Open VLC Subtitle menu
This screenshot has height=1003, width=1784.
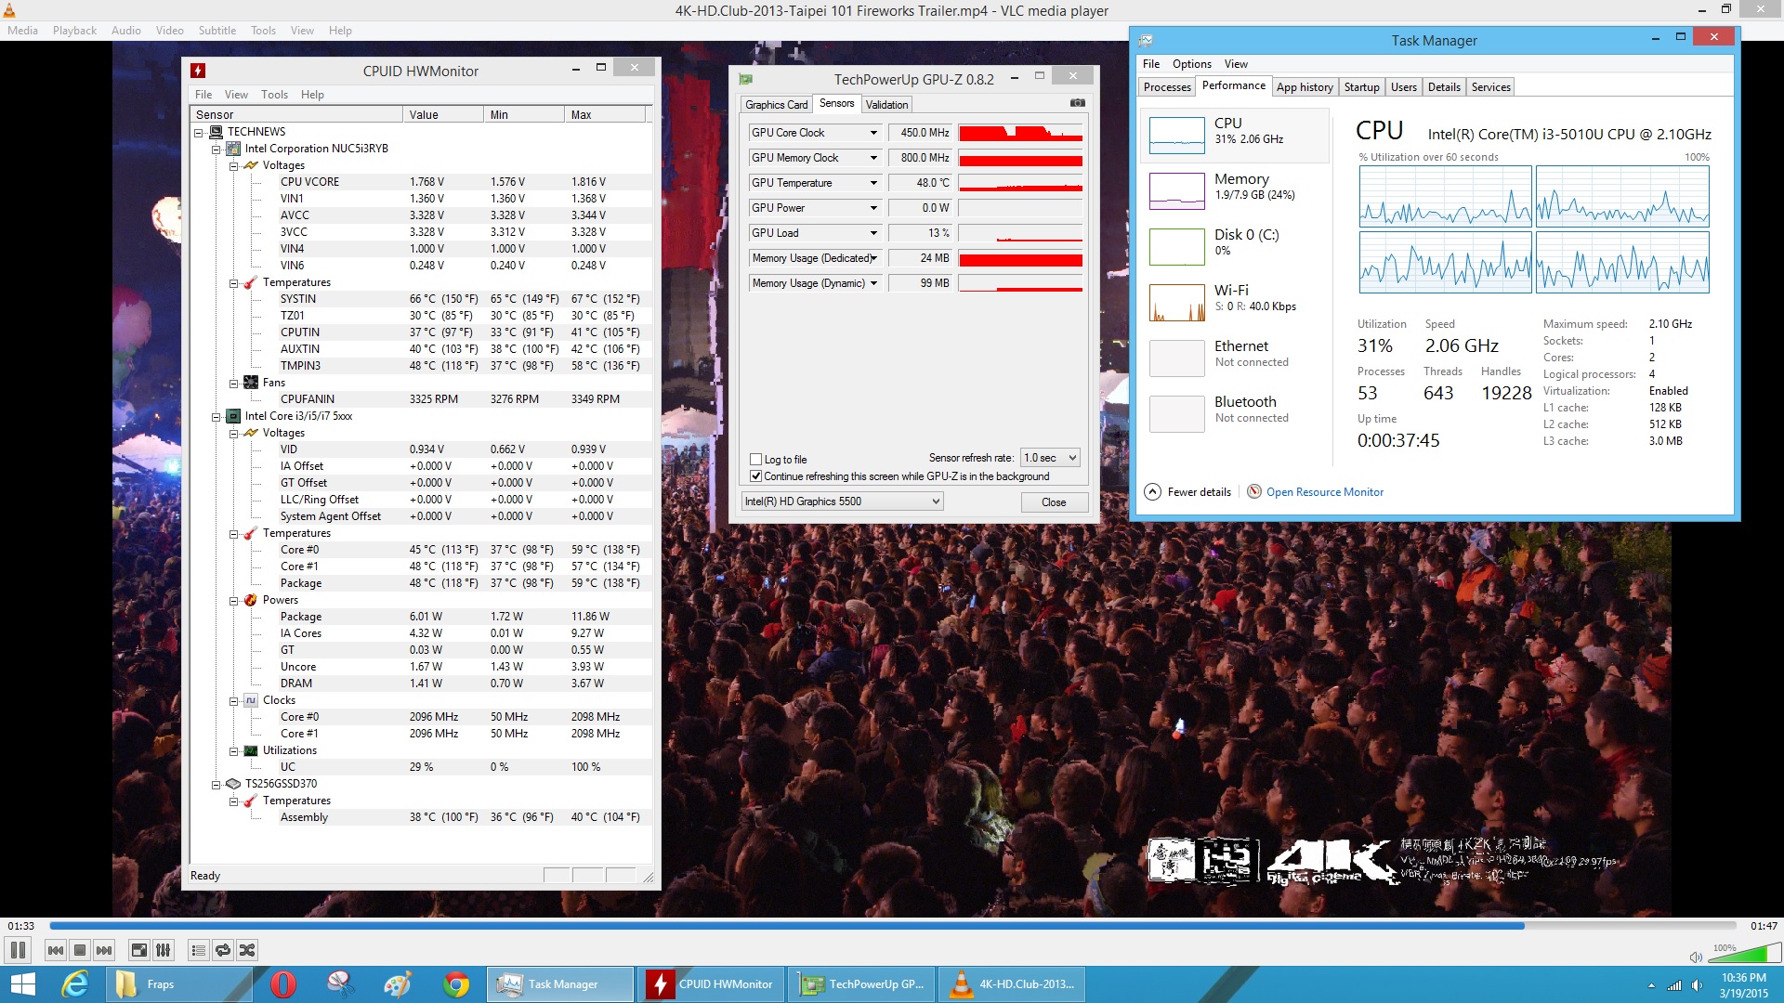pos(216,31)
